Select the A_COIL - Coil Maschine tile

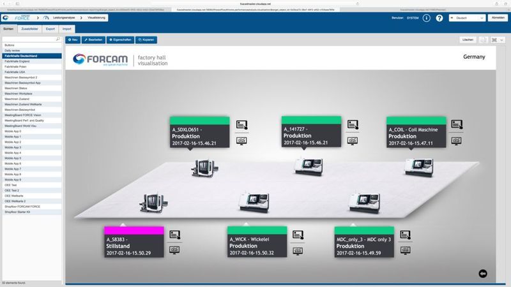pos(416,132)
